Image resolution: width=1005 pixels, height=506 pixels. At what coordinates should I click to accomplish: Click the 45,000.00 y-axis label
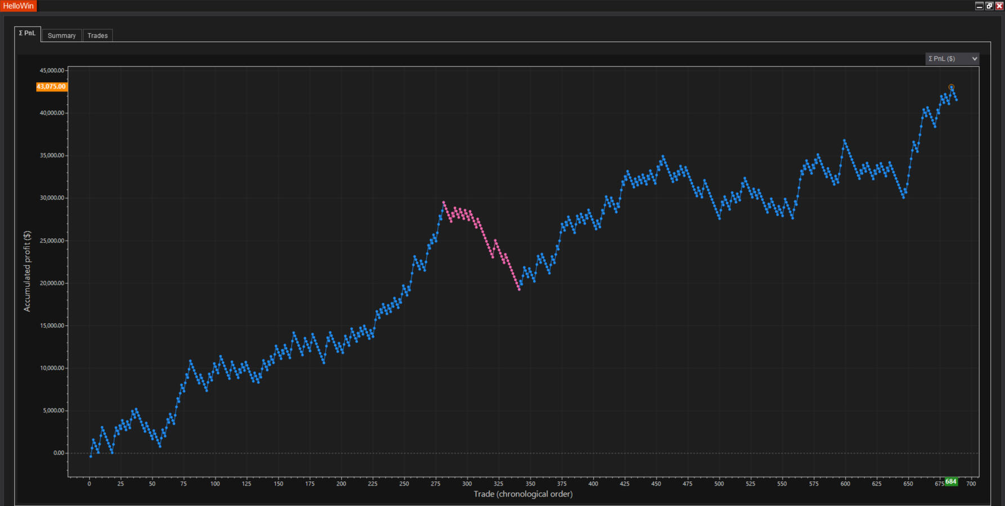coord(52,70)
